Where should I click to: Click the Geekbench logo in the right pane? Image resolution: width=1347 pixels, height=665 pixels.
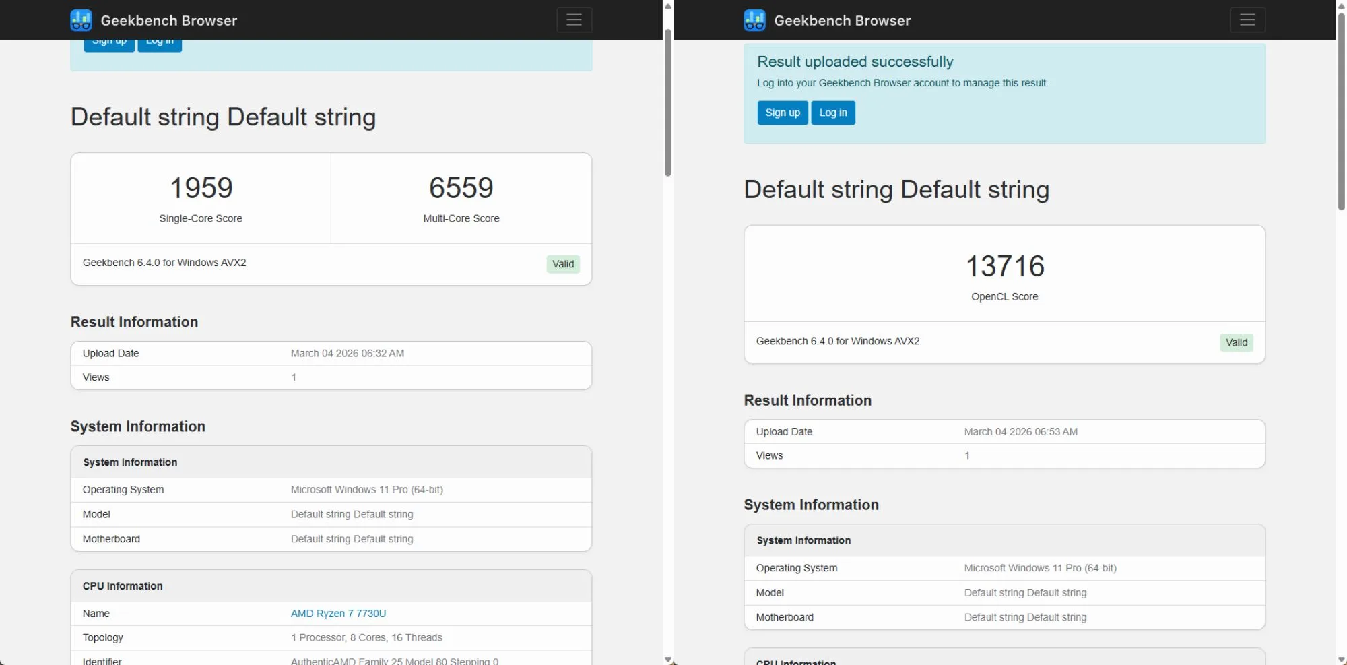[x=754, y=20]
